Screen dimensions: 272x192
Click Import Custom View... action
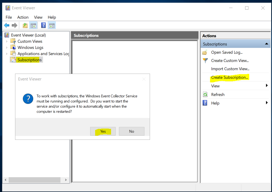230,69
